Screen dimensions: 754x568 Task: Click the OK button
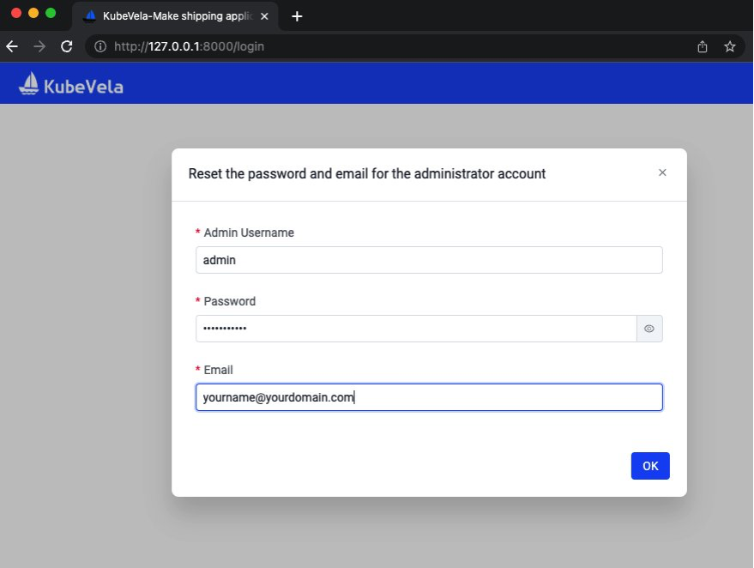coord(649,465)
